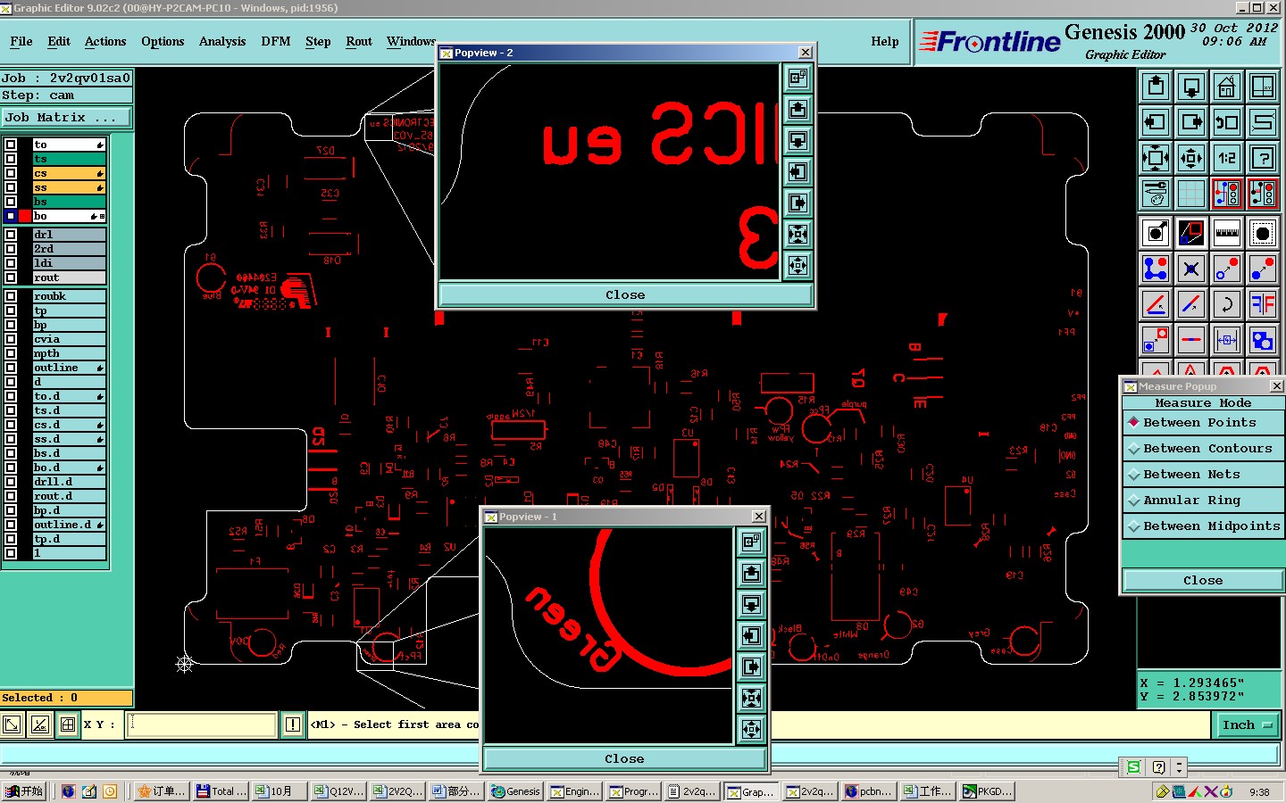Toggle the checkbox for layer rout

11,277
